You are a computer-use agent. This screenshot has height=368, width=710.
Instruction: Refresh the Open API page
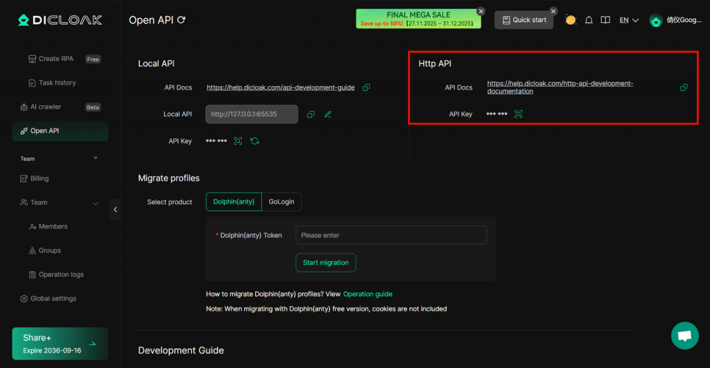click(182, 20)
